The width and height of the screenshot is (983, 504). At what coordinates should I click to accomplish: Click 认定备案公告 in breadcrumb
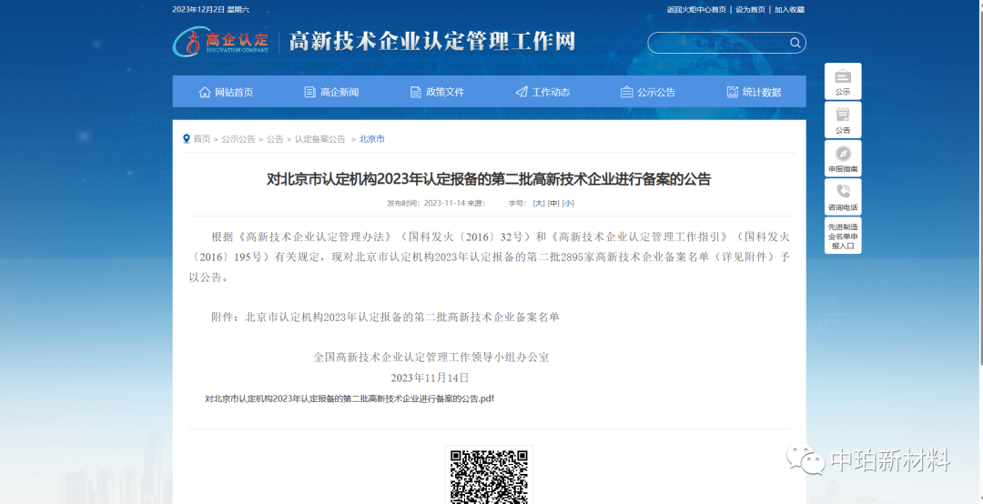(320, 139)
